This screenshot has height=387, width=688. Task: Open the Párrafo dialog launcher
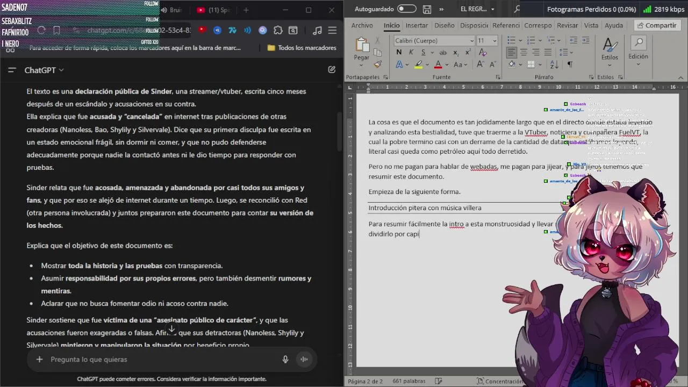(592, 77)
